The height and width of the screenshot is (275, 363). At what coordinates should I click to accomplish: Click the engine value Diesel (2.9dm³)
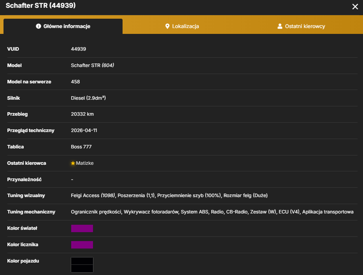coord(88,98)
